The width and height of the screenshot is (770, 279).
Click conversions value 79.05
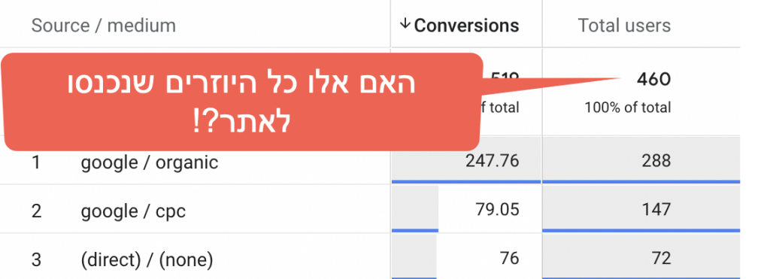point(497,210)
